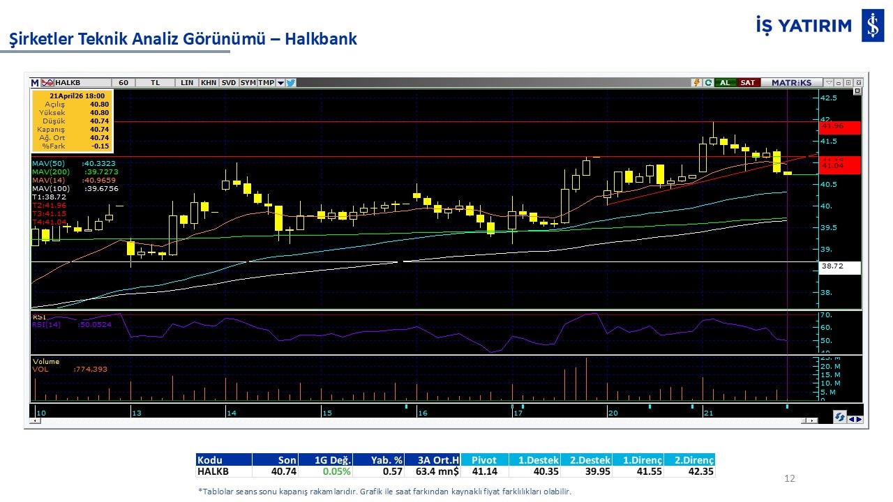The image size is (893, 502).
Task: Click the blue sync icon at bottom right
Action: (x=841, y=417)
